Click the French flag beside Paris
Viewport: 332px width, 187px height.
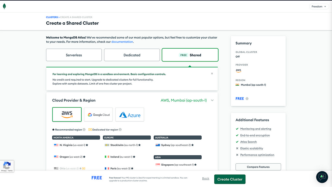(x=107, y=169)
